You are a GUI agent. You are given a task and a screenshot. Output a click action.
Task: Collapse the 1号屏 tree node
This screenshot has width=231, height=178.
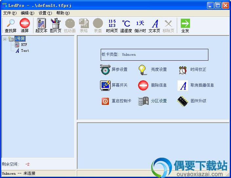(x=5, y=39)
